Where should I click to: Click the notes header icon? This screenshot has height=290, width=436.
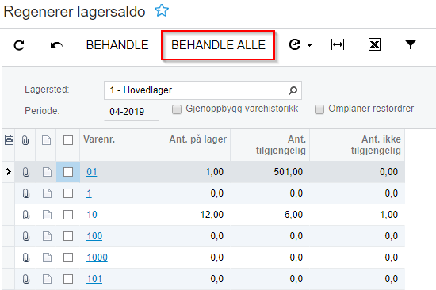click(46, 140)
